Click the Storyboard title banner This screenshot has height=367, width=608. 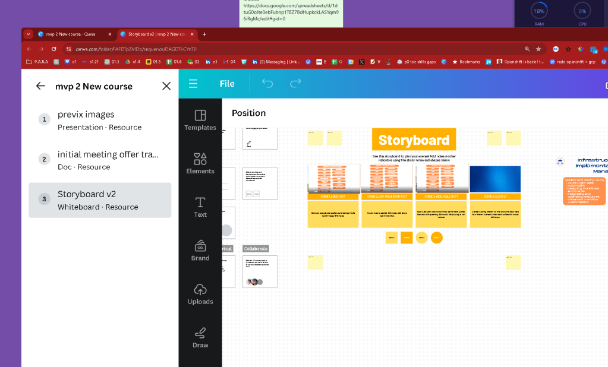(414, 140)
